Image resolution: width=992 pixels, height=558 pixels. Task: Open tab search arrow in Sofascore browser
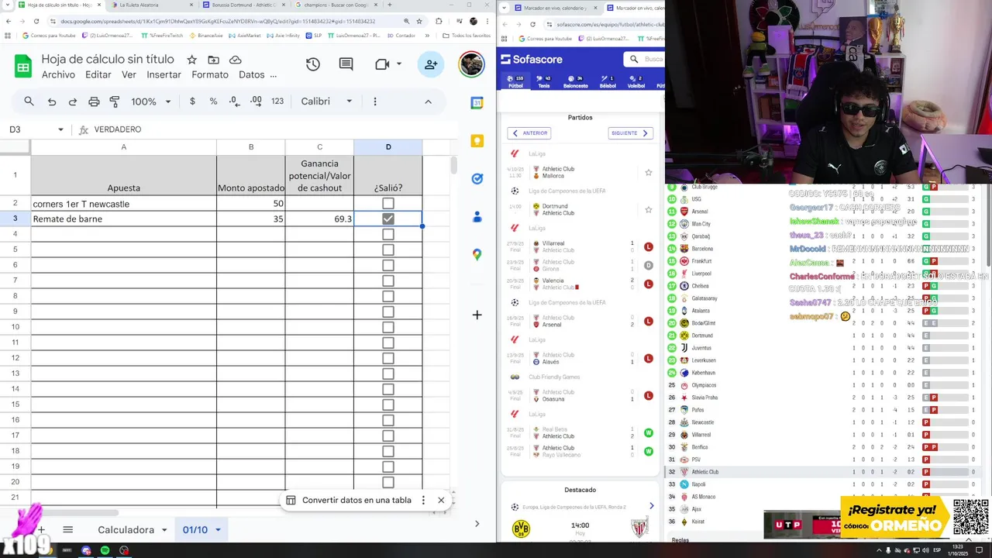pos(505,7)
